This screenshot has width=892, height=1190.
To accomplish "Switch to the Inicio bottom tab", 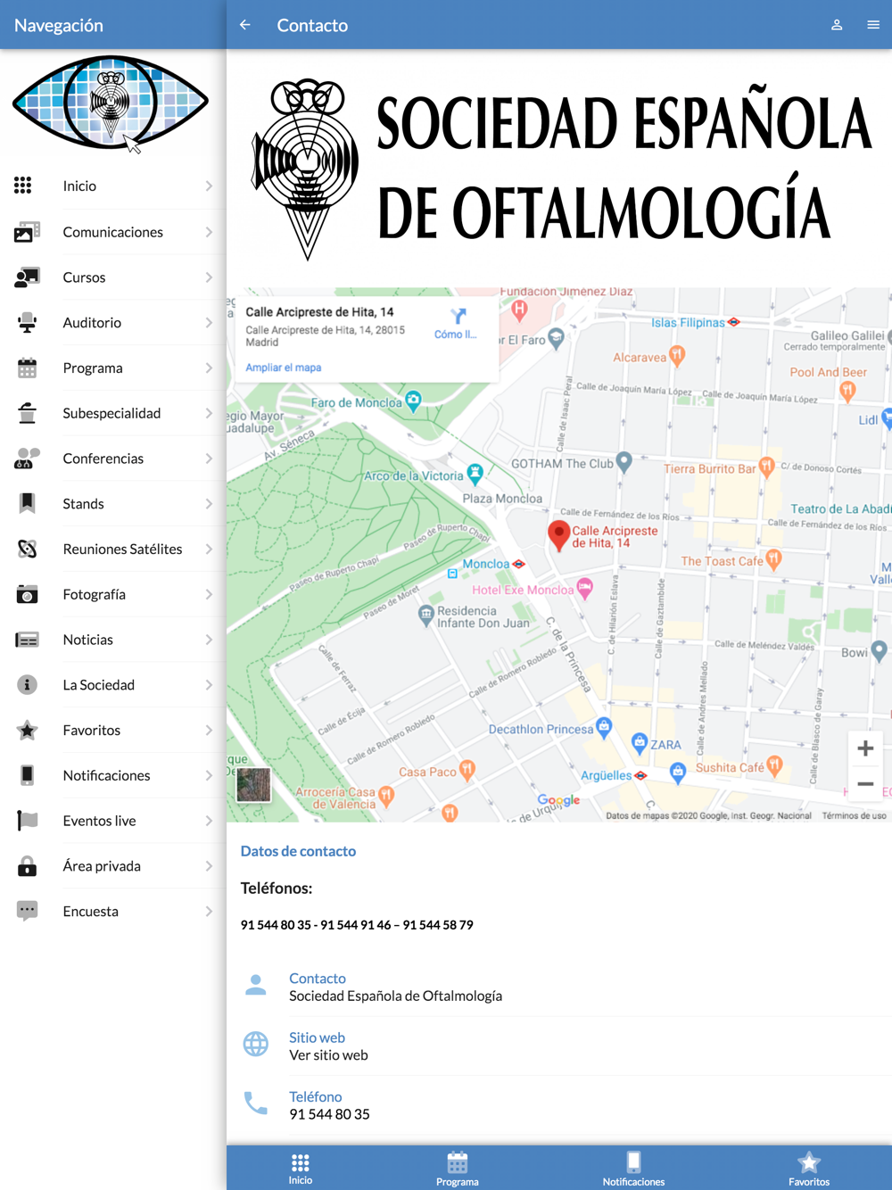I will (x=301, y=1168).
